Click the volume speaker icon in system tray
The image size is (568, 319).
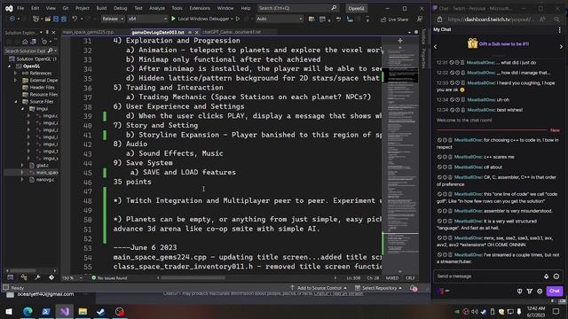475,311
